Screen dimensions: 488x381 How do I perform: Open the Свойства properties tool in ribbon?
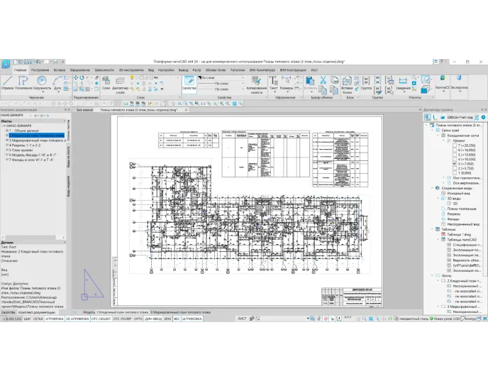coord(189,83)
